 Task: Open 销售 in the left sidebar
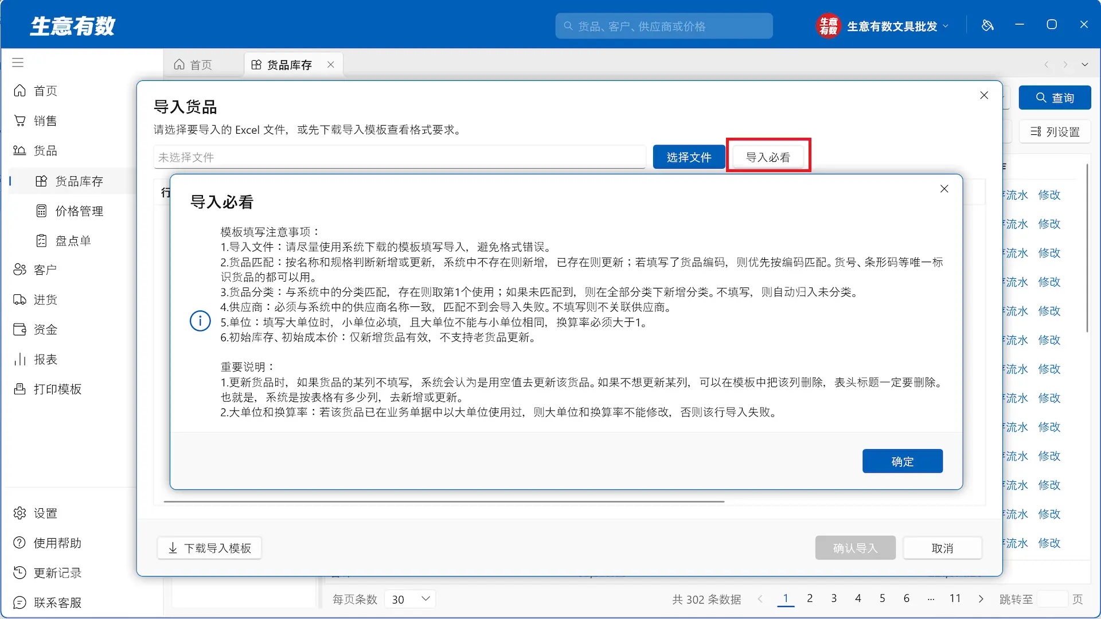[x=36, y=120]
